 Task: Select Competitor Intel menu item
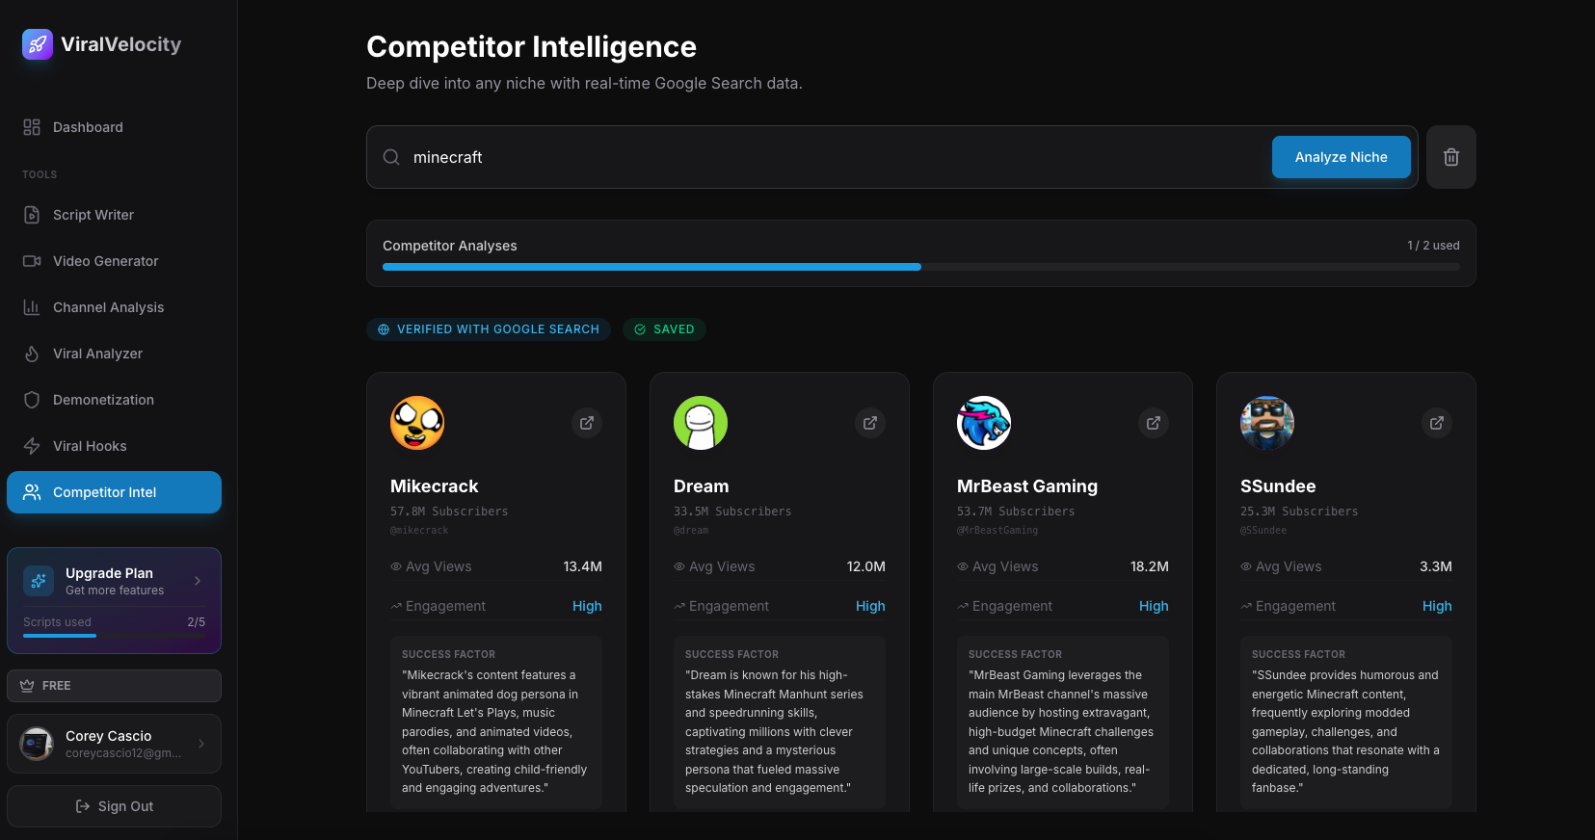[114, 492]
